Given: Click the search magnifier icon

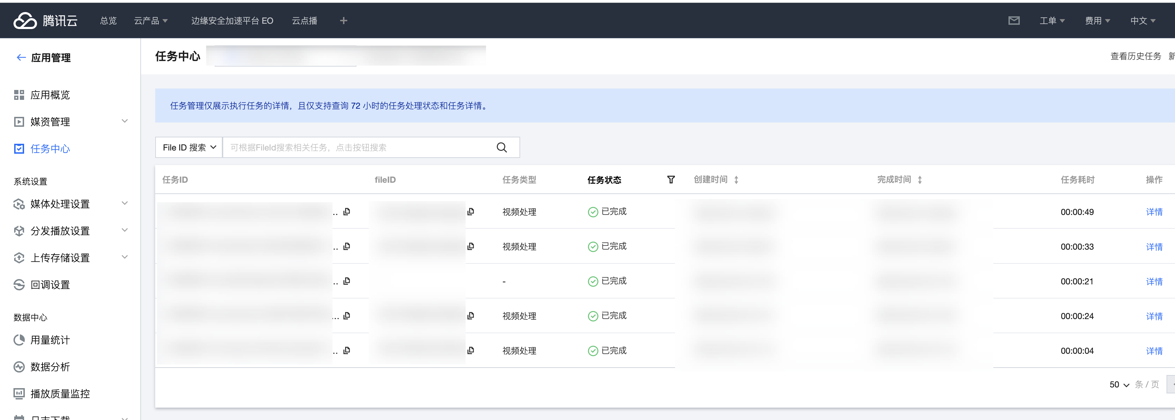Looking at the screenshot, I should coord(501,147).
